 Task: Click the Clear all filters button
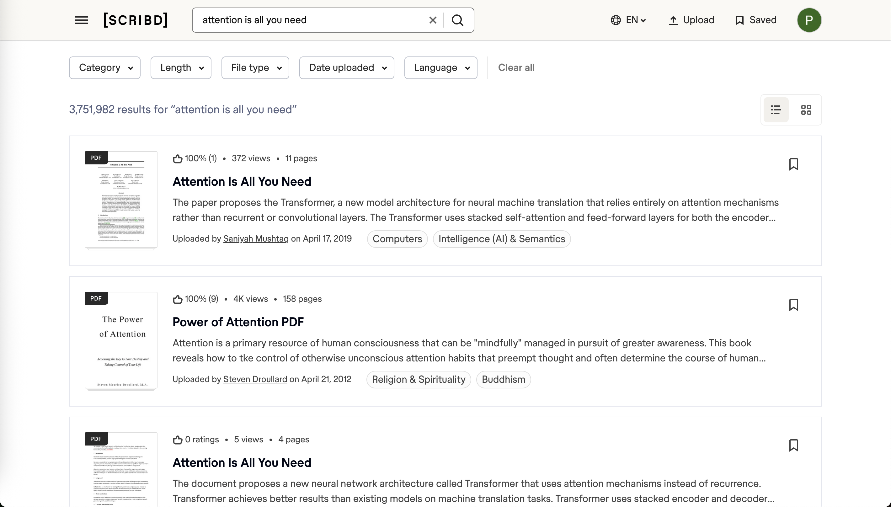[516, 68]
